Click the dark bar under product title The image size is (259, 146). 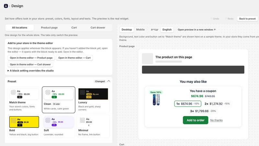tap(193, 70)
